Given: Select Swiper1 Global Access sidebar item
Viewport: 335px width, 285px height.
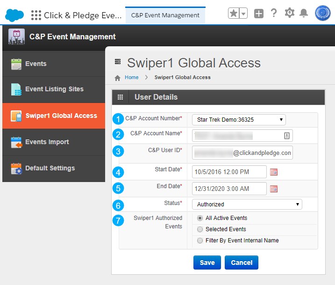Looking at the screenshot, I should [54, 116].
